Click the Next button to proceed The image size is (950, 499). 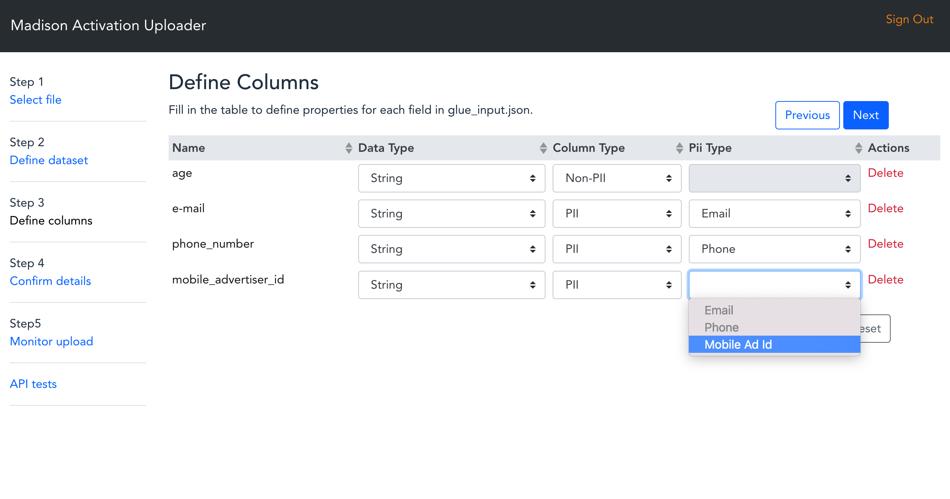pos(866,115)
